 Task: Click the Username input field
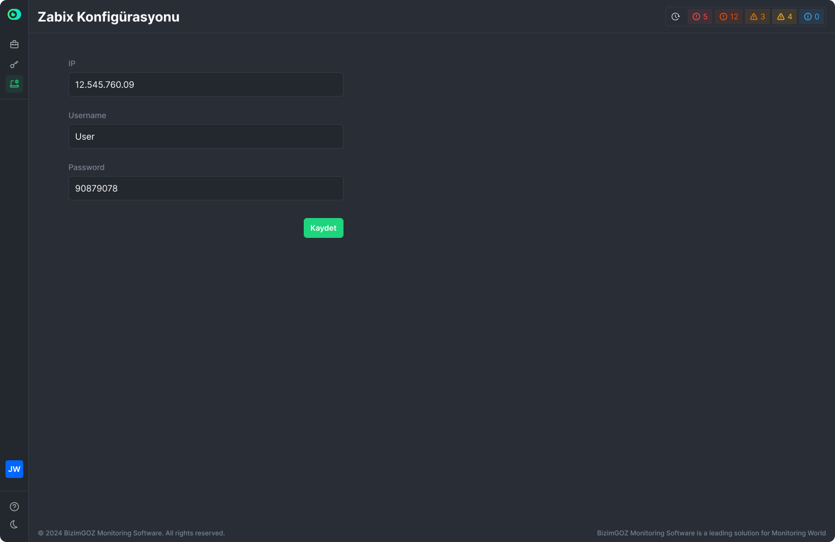click(206, 136)
